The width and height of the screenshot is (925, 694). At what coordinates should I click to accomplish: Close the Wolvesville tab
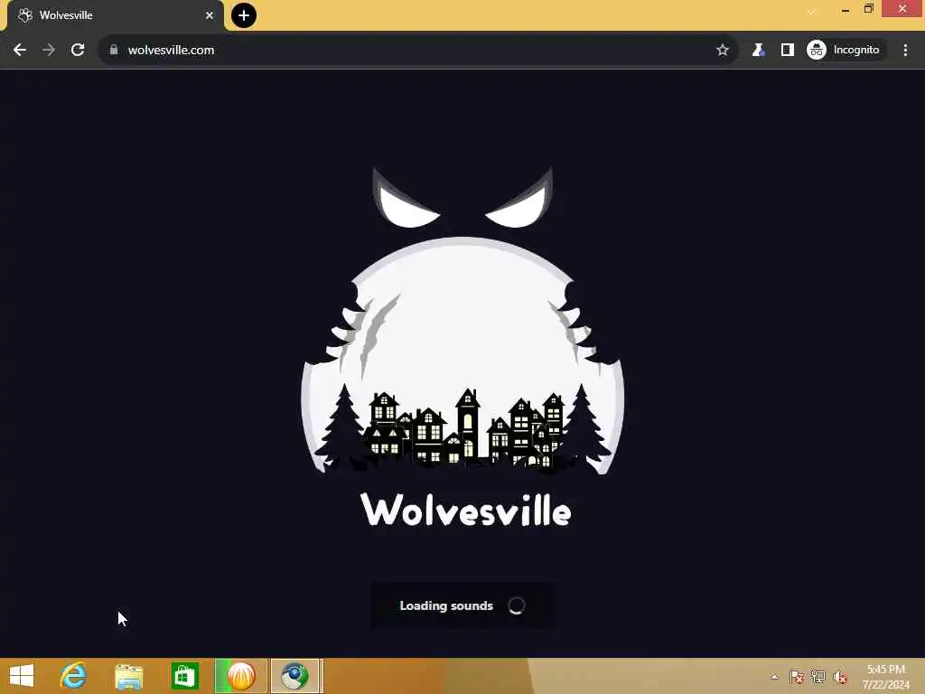(x=210, y=15)
